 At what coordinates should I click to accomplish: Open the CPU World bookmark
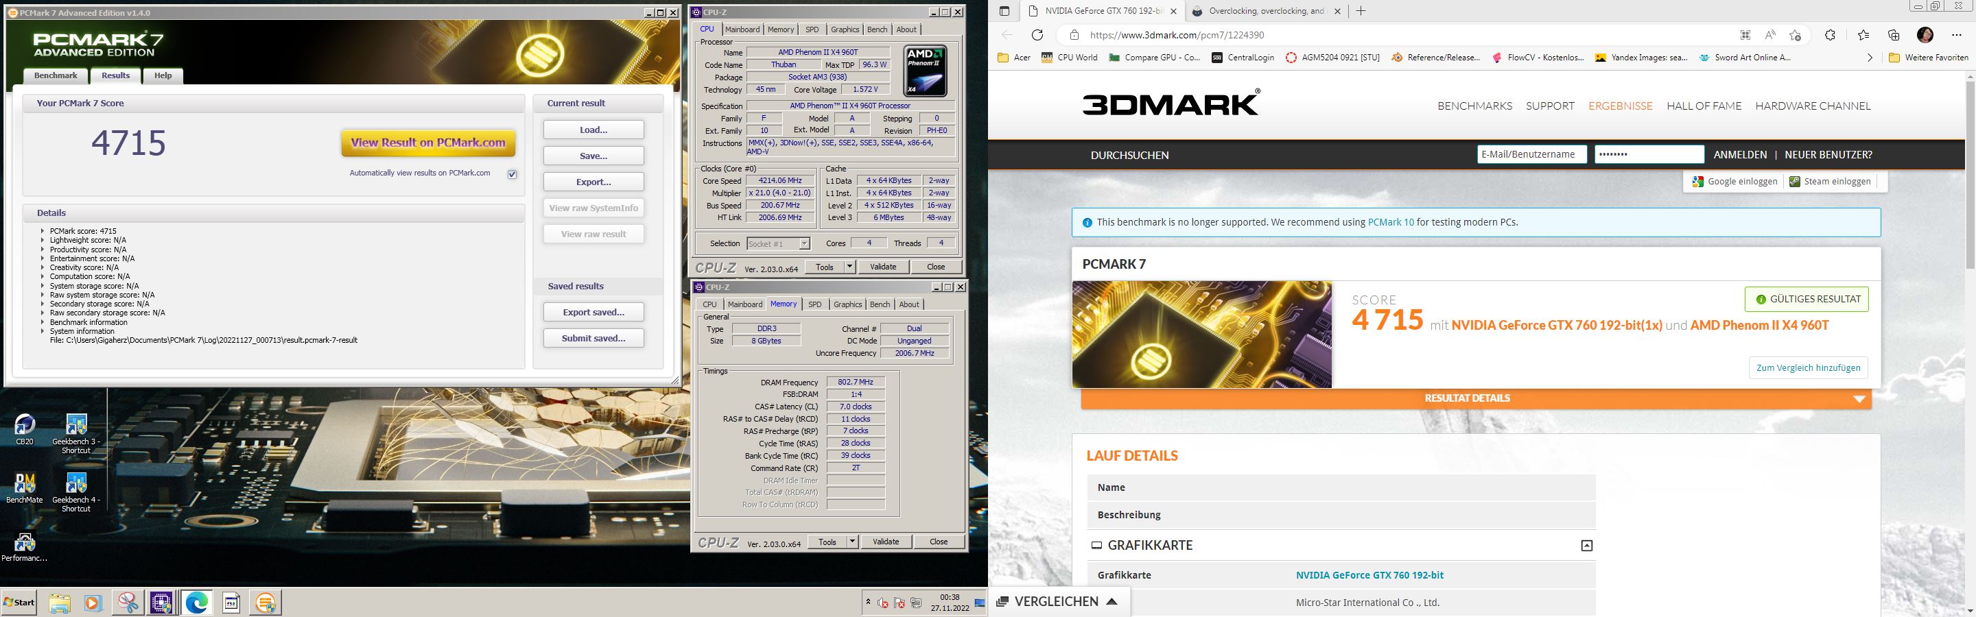[x=1070, y=58]
